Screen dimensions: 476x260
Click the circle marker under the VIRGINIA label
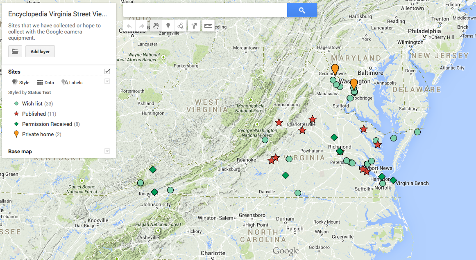[x=289, y=159]
